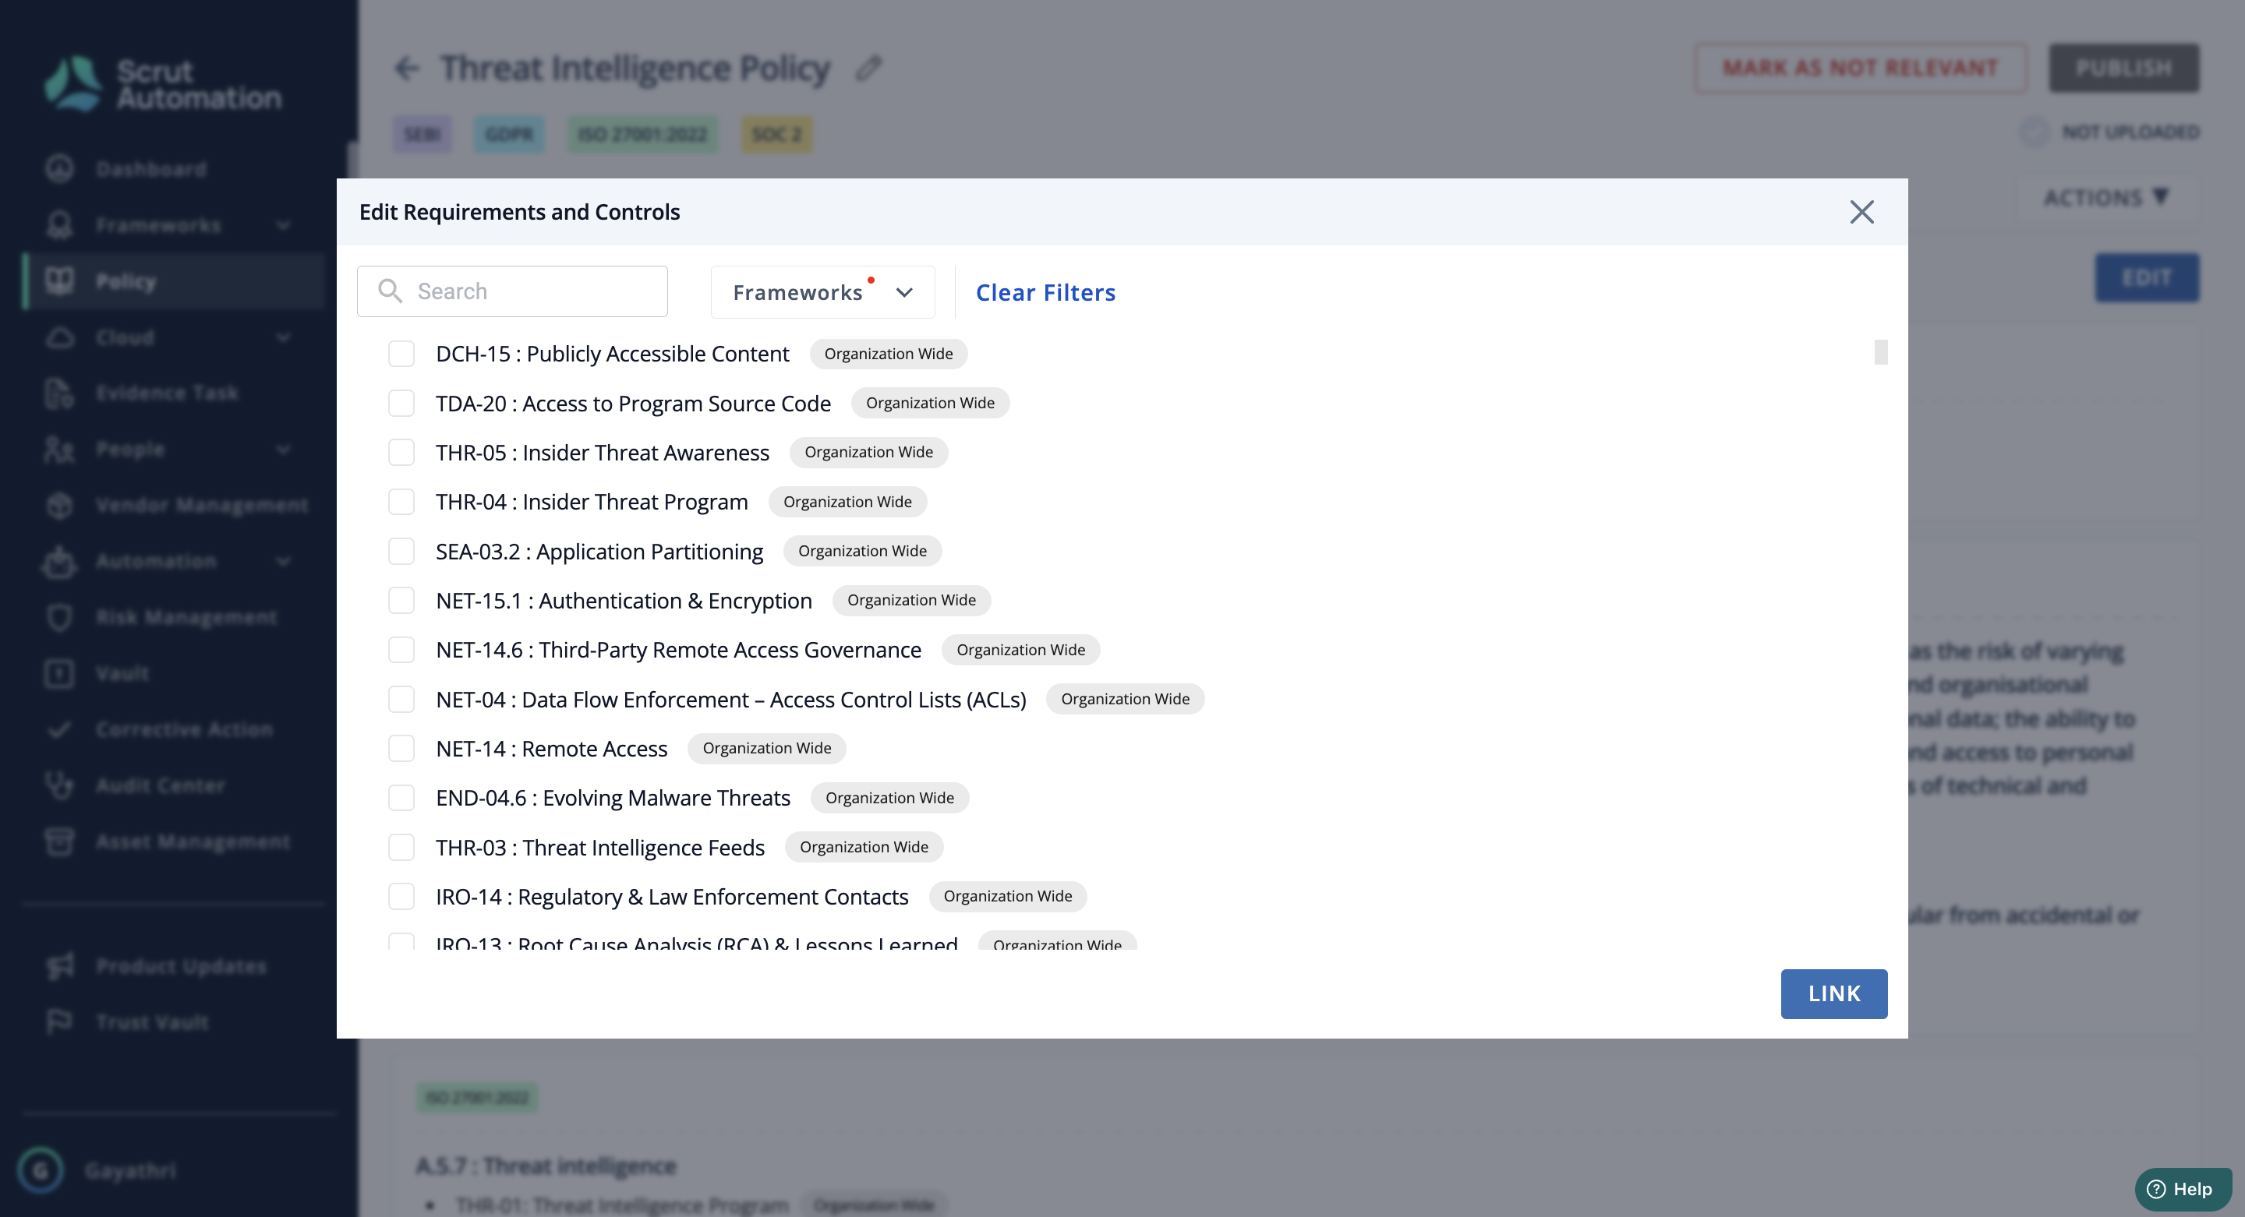Click the Gayathri user avatar

40,1169
